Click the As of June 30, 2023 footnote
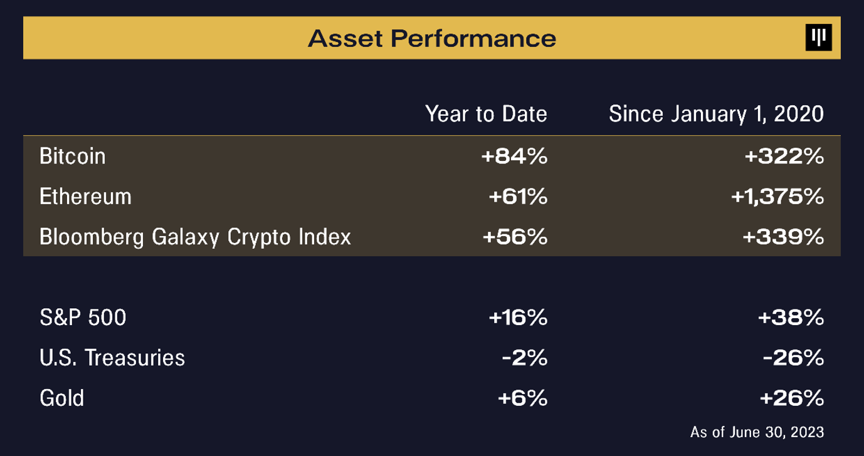Image resolution: width=864 pixels, height=456 pixels. pos(757,432)
